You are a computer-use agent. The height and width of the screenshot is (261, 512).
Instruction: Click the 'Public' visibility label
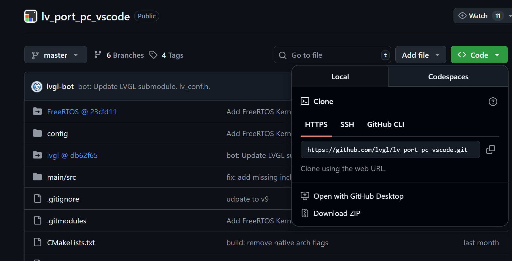click(147, 16)
